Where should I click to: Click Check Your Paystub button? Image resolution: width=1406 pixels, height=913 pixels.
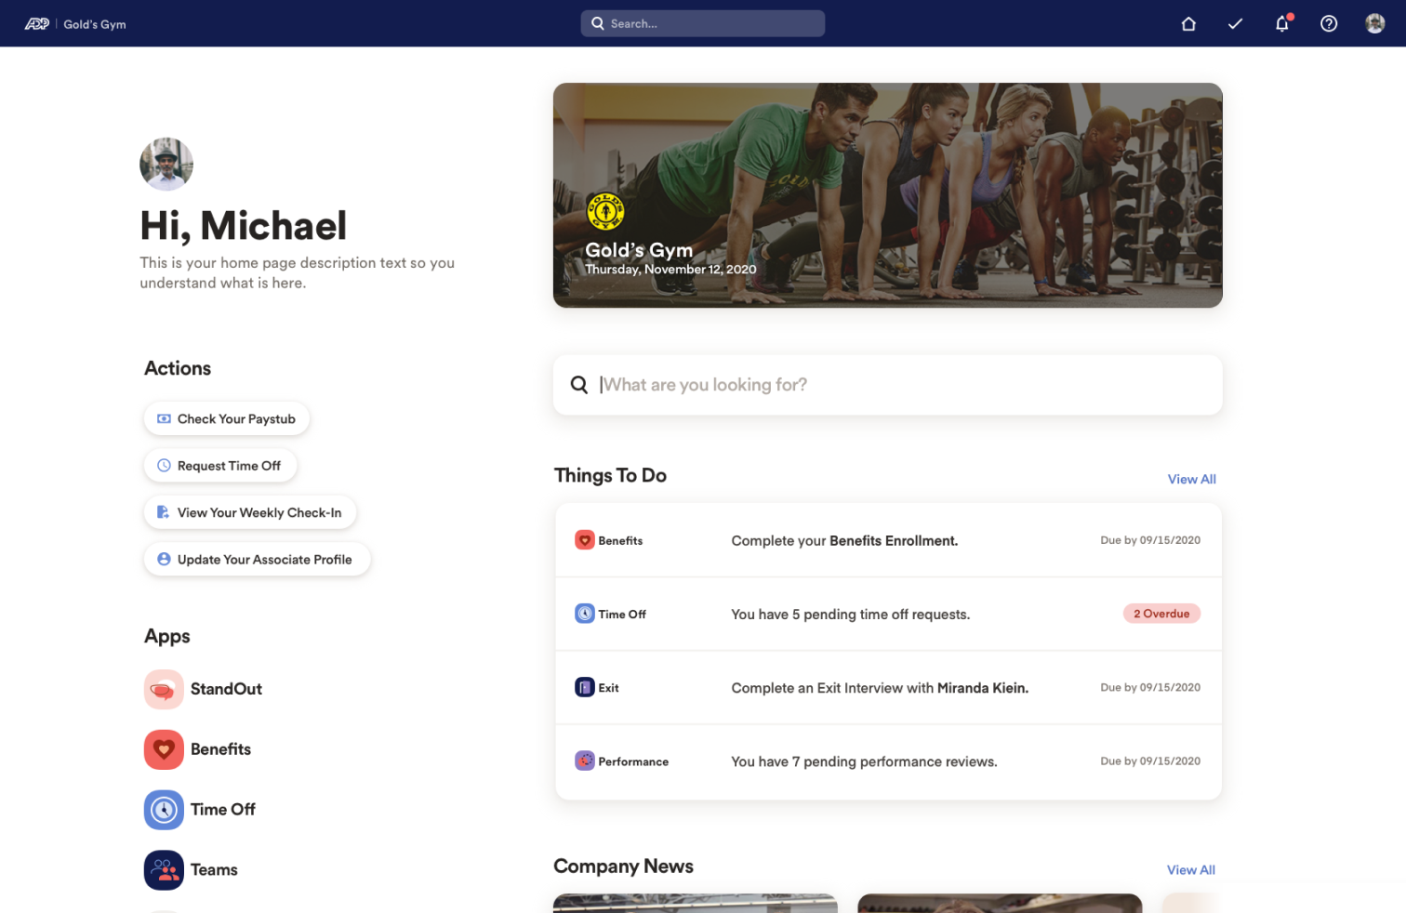(x=227, y=419)
